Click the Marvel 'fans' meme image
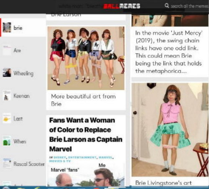Image resolution: width=209 pixels, height=189 pixels. (86, 175)
